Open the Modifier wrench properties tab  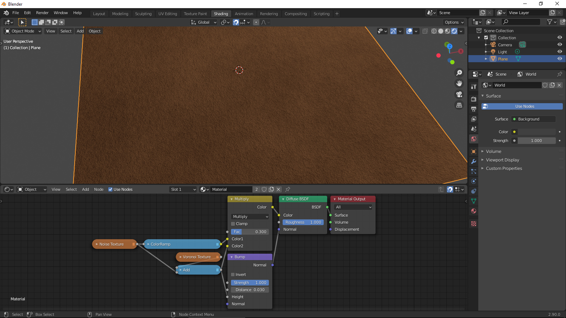pos(474,161)
